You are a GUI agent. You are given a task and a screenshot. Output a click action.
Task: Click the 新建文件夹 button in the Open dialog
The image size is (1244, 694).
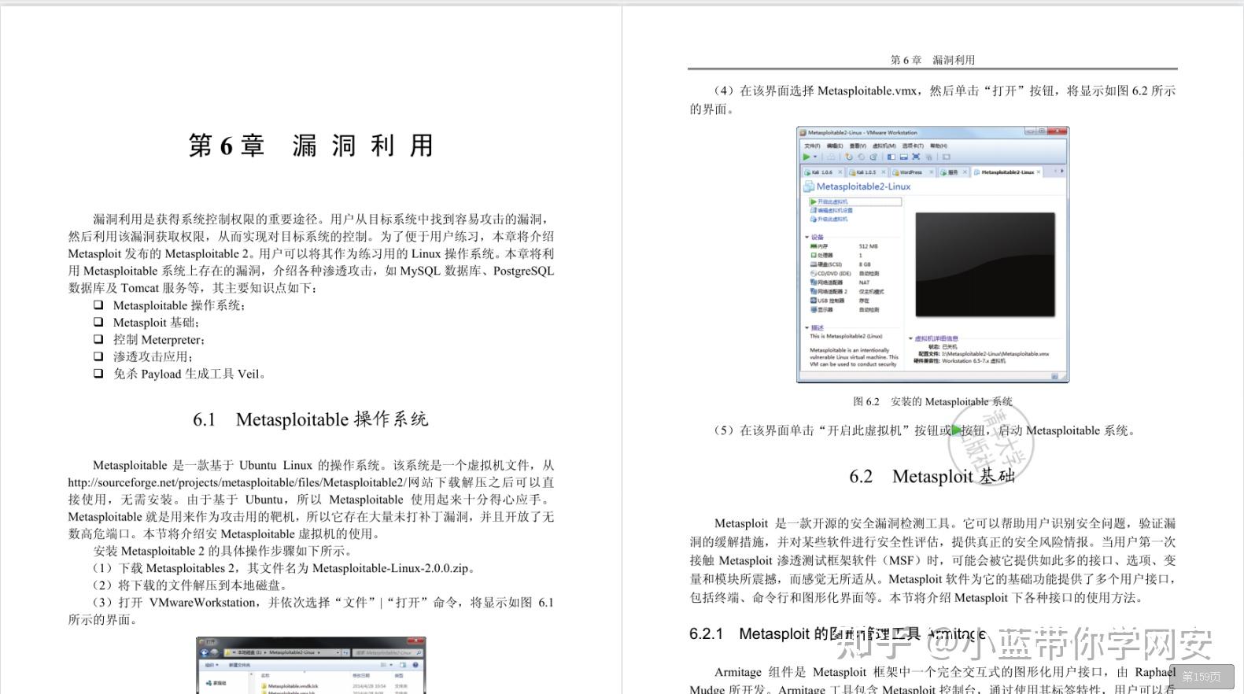click(x=239, y=665)
